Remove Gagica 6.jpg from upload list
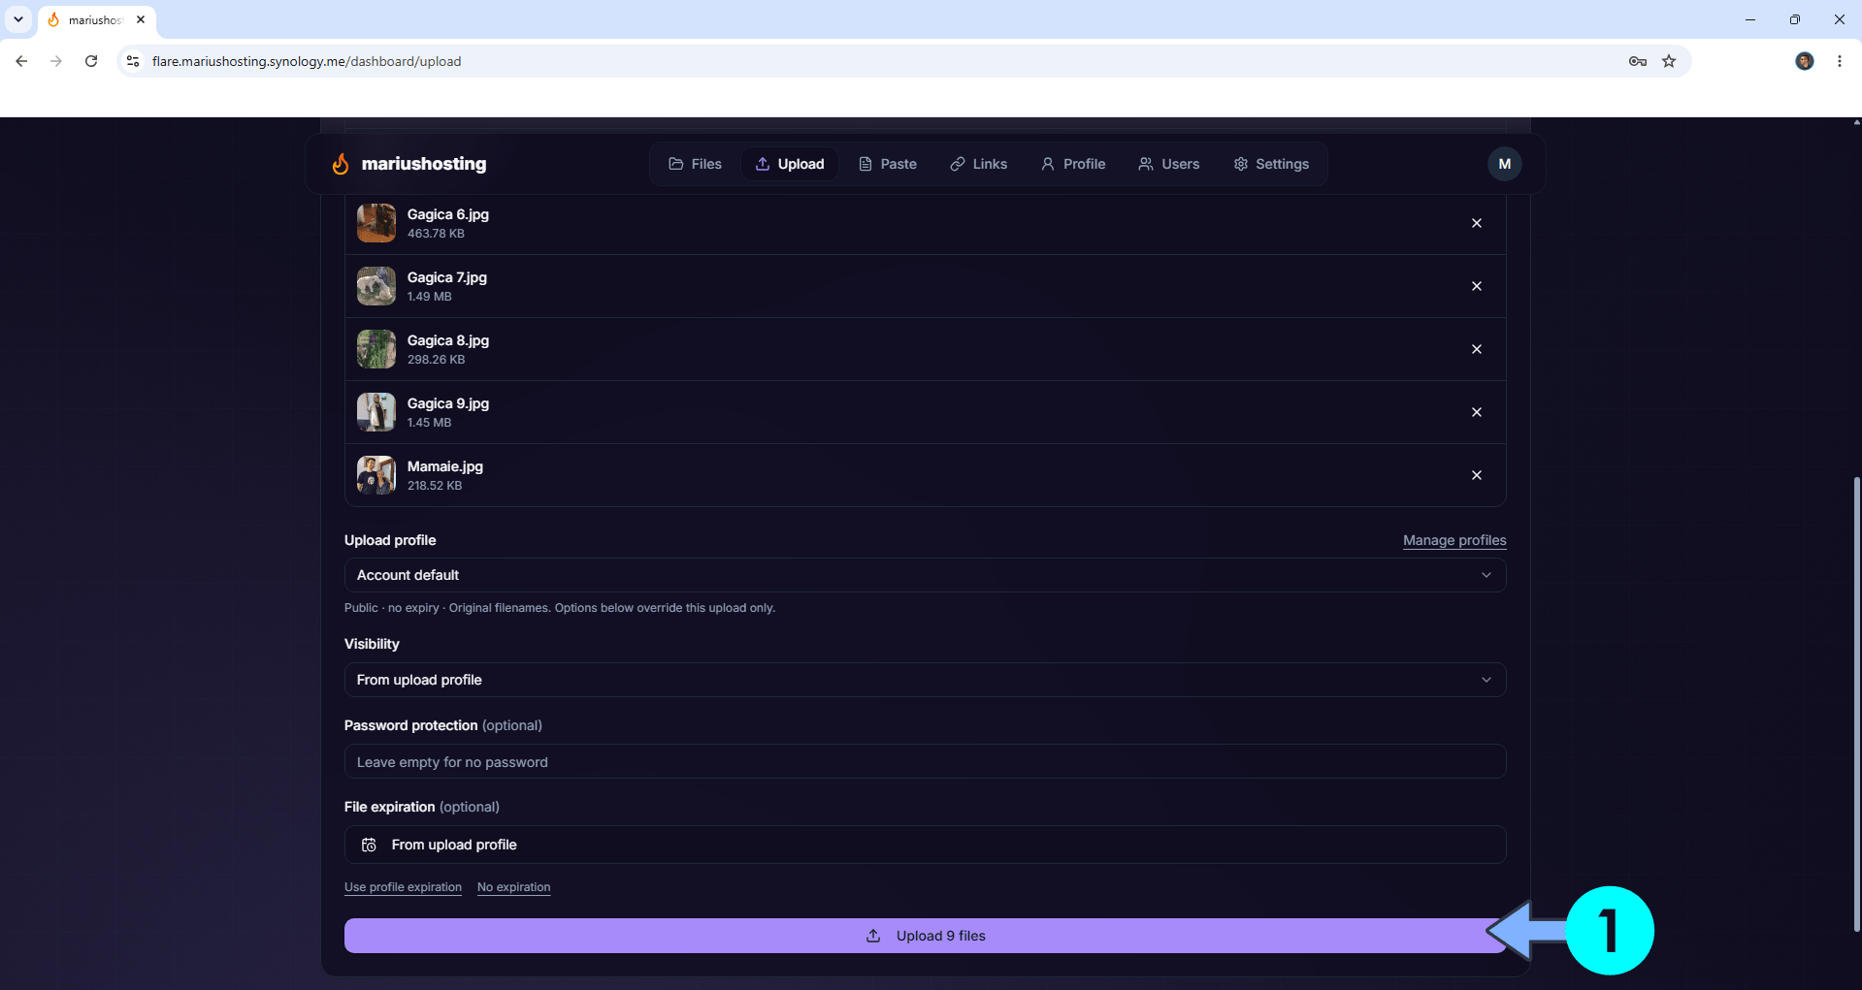This screenshot has height=990, width=1862. pyautogui.click(x=1477, y=223)
